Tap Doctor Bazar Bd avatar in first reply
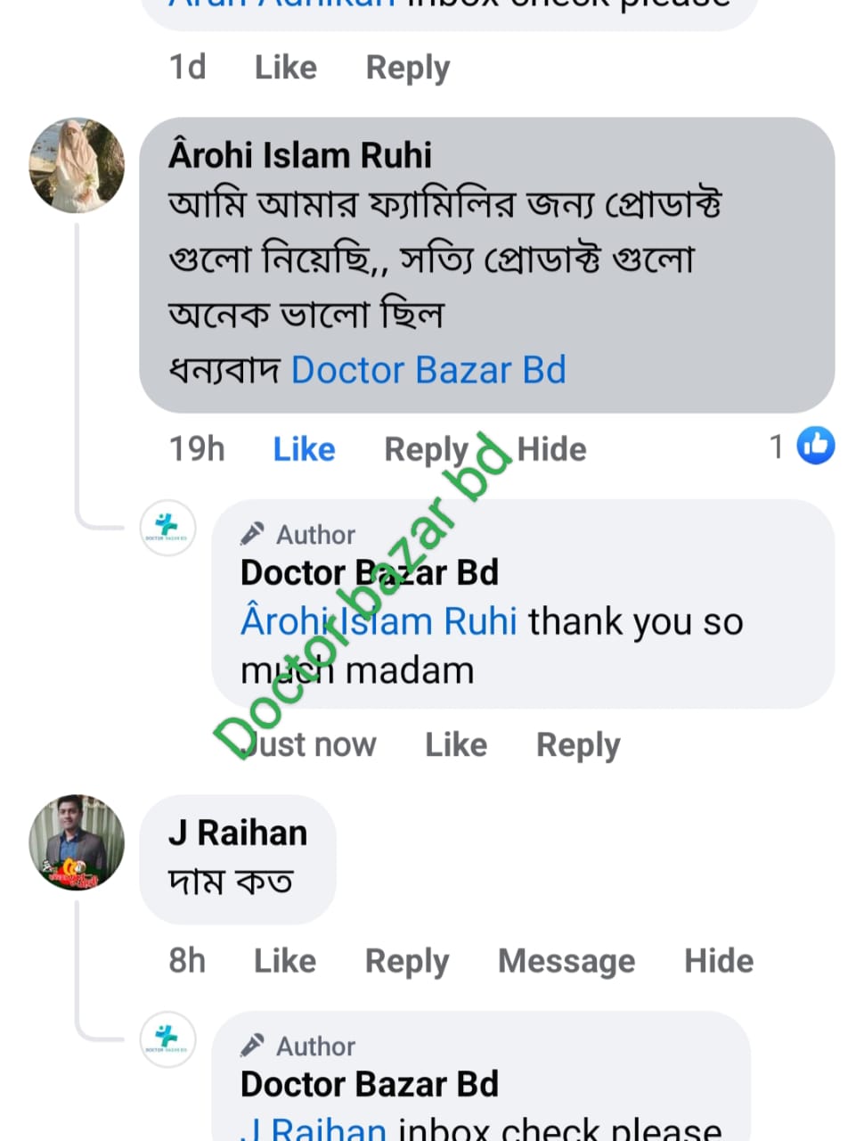864x1141 pixels. point(167,528)
